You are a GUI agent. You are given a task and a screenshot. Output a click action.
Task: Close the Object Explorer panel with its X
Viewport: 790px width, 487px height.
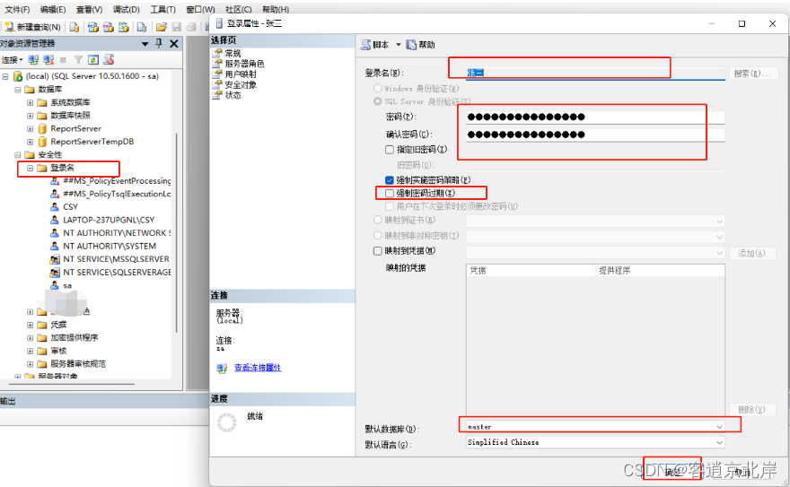tap(174, 44)
